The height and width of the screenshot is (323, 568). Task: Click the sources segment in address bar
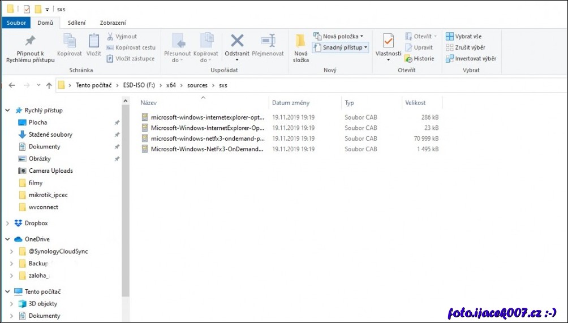click(197, 85)
